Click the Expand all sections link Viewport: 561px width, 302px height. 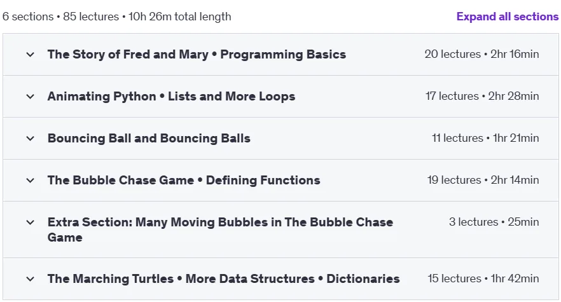click(508, 17)
